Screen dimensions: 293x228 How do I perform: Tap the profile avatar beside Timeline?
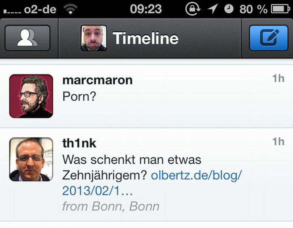[94, 38]
